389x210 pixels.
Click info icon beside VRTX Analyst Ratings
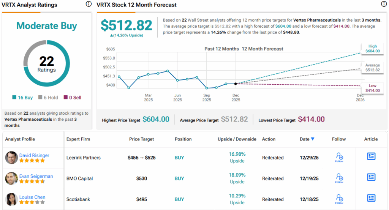(x=89, y=4)
